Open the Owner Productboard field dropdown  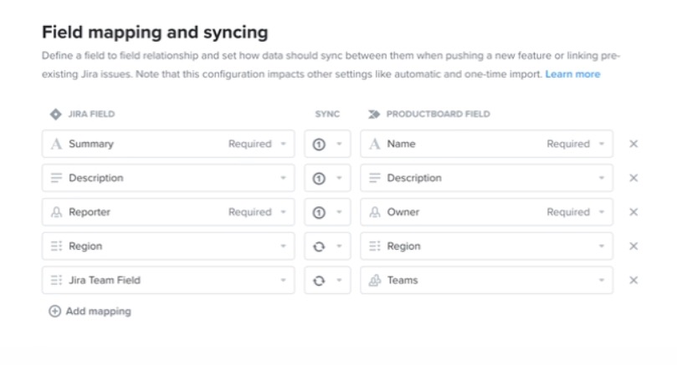[486, 212]
